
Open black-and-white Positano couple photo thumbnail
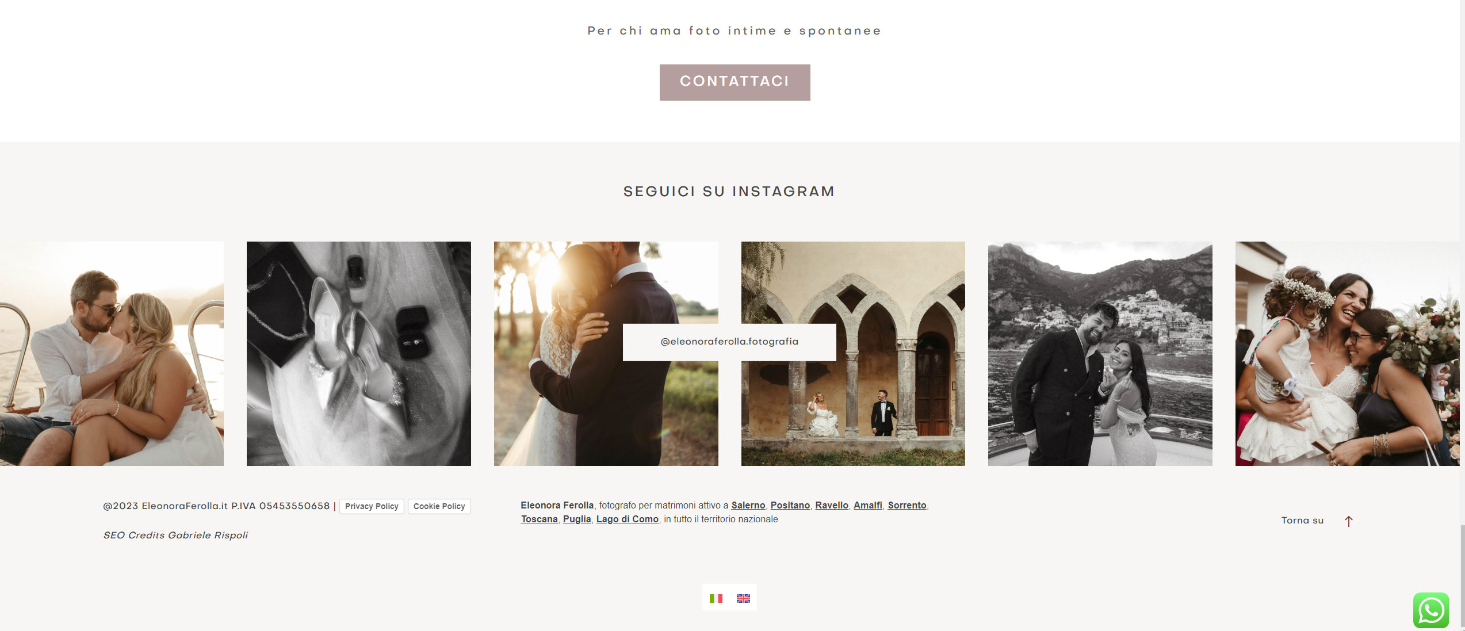pyautogui.click(x=1100, y=354)
